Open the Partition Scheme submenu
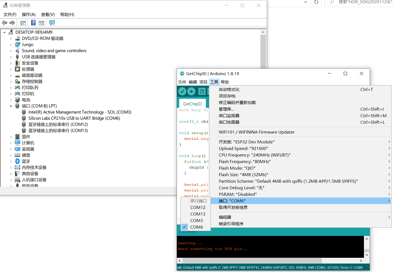This screenshot has height=272, width=393. coord(301,181)
